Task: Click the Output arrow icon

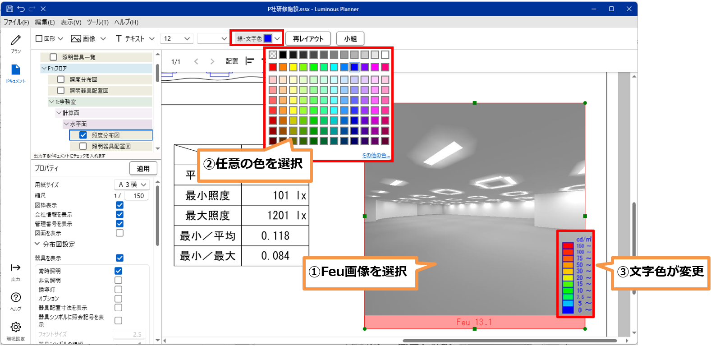Action: coord(16,268)
